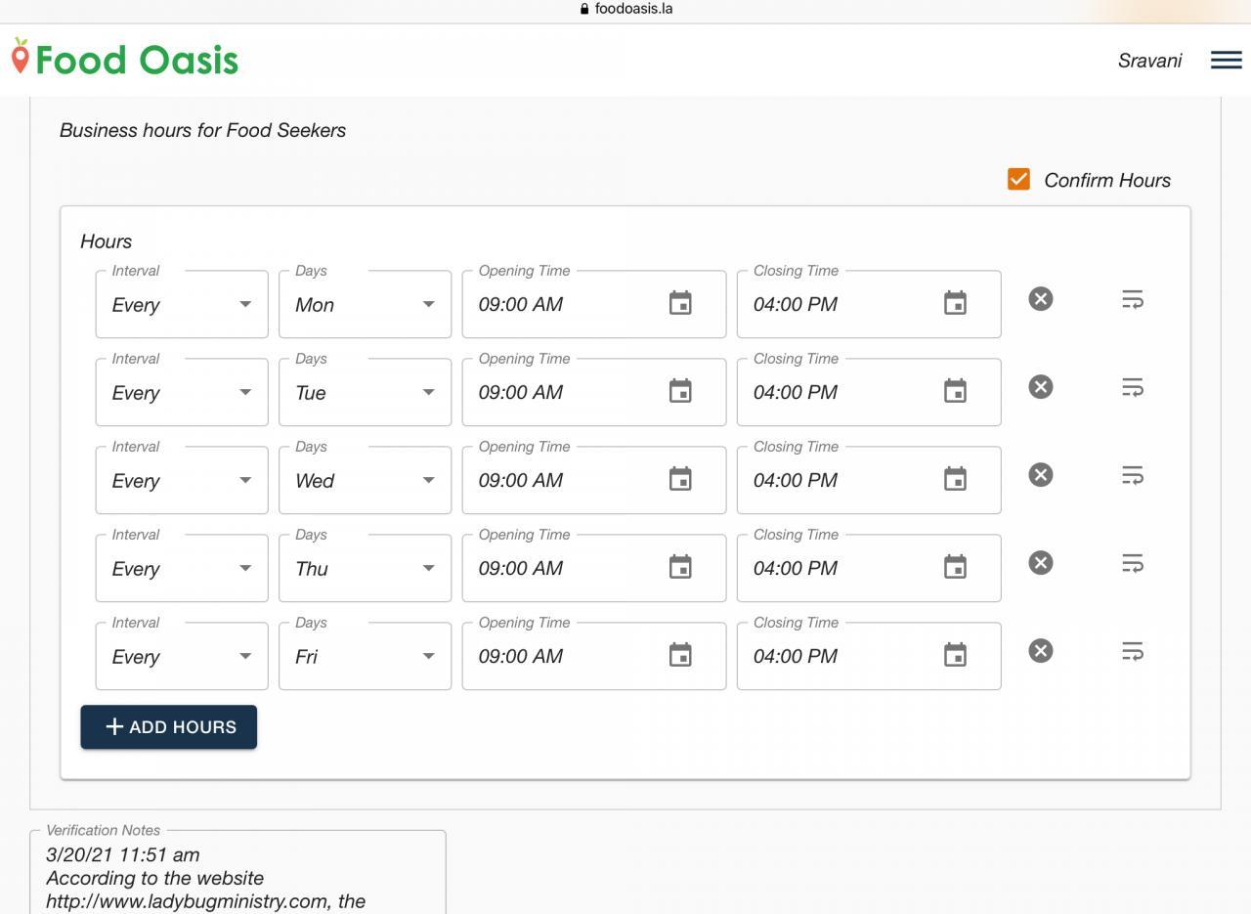Viewport: 1251px width, 914px height.
Task: Expand Interval dropdown in Thu row
Action: (x=182, y=568)
